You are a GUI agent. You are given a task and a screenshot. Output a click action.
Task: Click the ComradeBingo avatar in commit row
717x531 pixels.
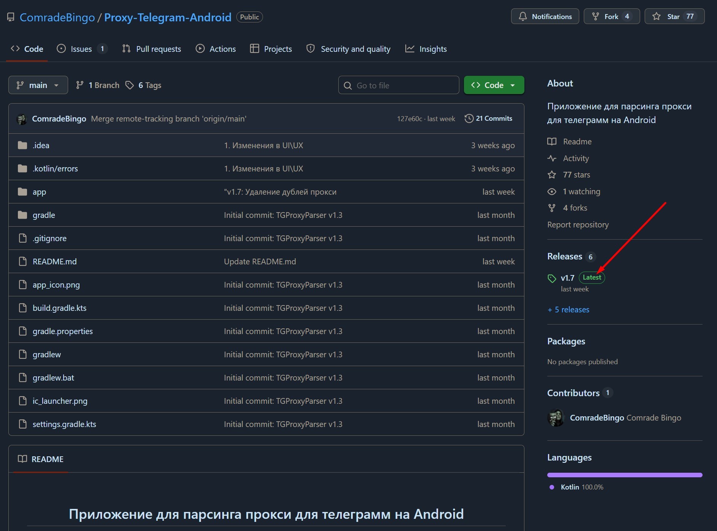tap(22, 119)
